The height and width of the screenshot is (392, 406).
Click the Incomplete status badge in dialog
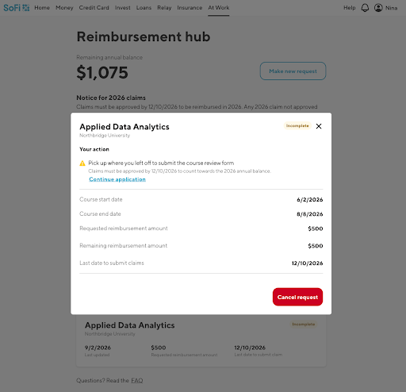297,125
